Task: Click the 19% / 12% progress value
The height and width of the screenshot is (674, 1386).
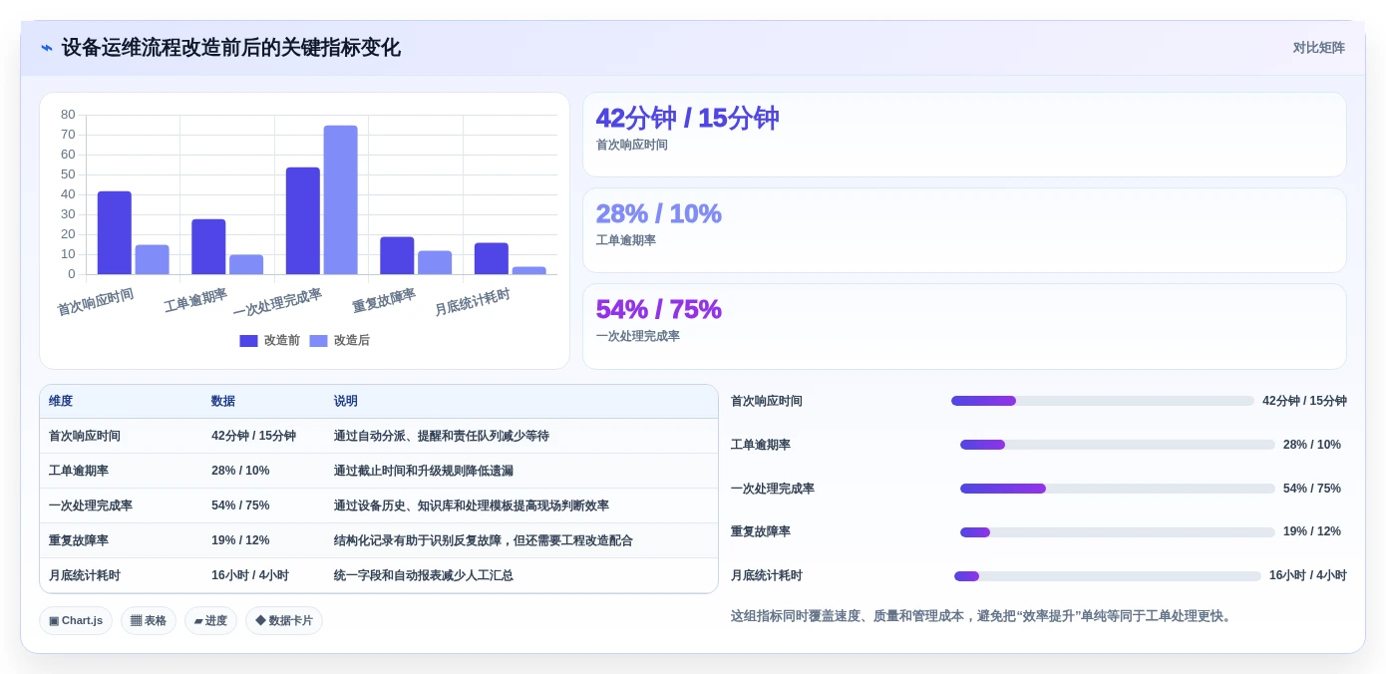Action: 1312,531
